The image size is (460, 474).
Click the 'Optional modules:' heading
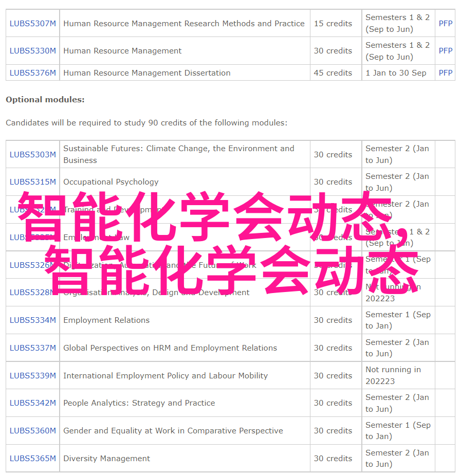tap(45, 100)
